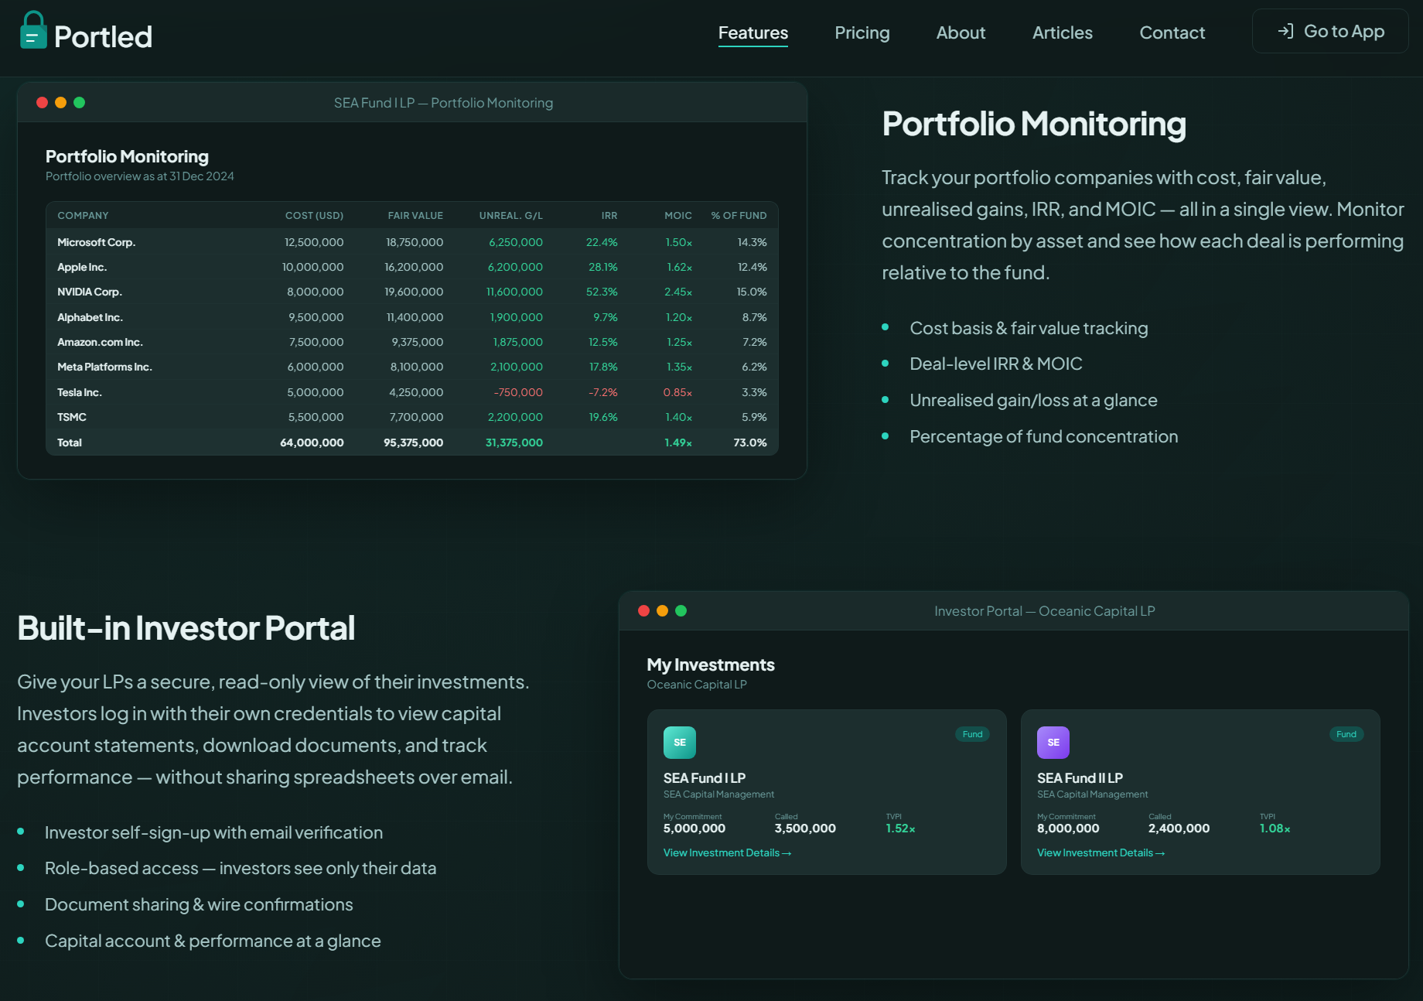The height and width of the screenshot is (1001, 1423).
Task: Select the Alphabet Inc. row name
Action: pos(90,317)
